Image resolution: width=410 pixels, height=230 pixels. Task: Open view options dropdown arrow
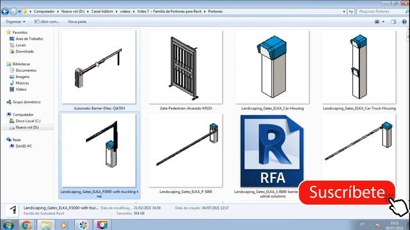pos(383,22)
